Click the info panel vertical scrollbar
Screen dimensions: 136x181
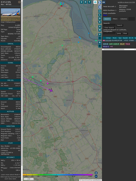click(x=22, y=90)
